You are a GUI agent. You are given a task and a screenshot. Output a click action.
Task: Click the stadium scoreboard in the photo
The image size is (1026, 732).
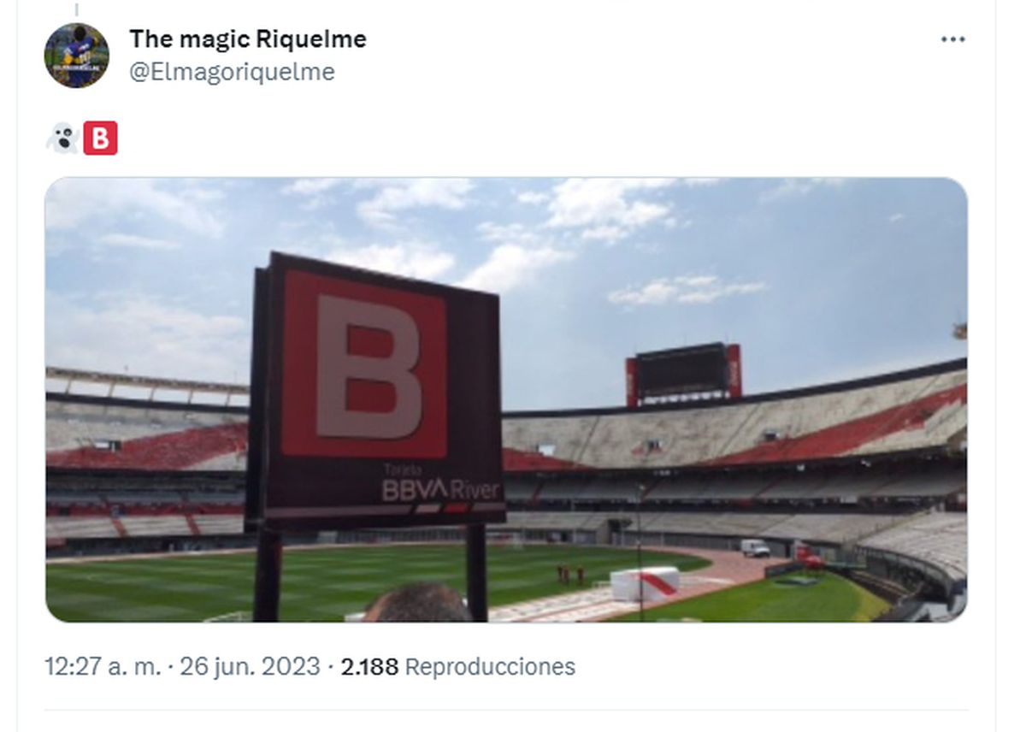[683, 373]
